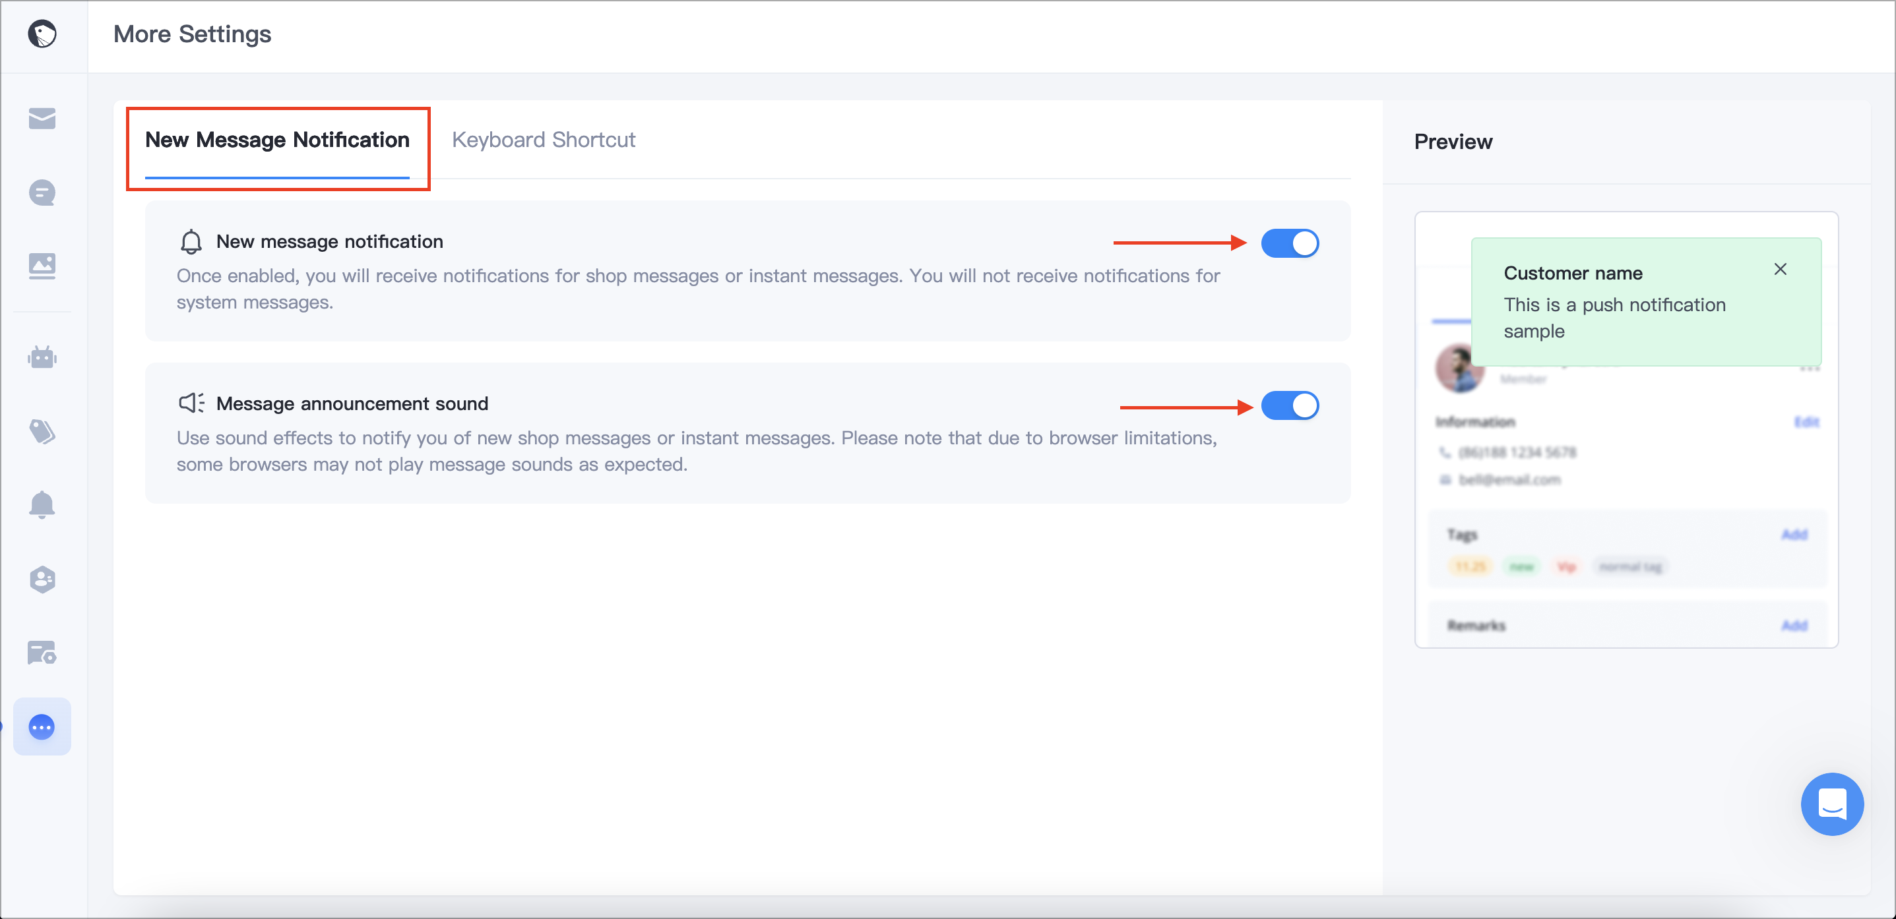
Task: Select the More Settings dots sidebar icon
Action: coord(42,727)
